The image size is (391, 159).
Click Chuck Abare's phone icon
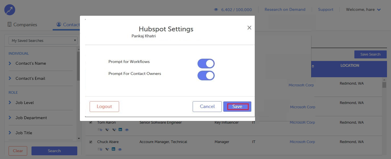click(x=107, y=149)
